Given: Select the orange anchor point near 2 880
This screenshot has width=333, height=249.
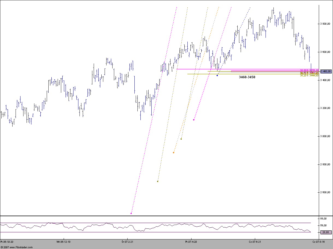Looking at the screenshot, I should 173,153.
